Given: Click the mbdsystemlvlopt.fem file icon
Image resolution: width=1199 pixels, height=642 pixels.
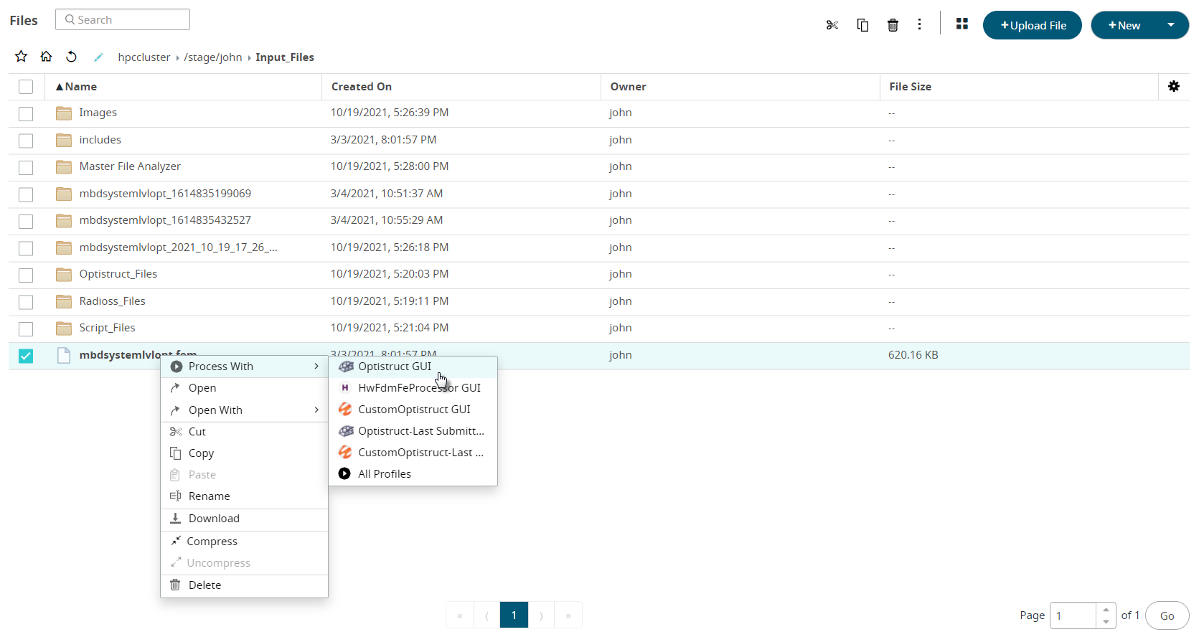Looking at the screenshot, I should [64, 355].
